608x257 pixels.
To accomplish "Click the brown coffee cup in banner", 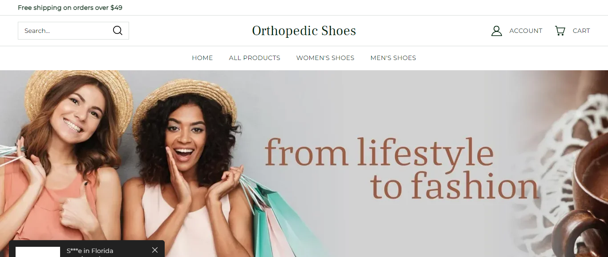I will tap(583, 200).
